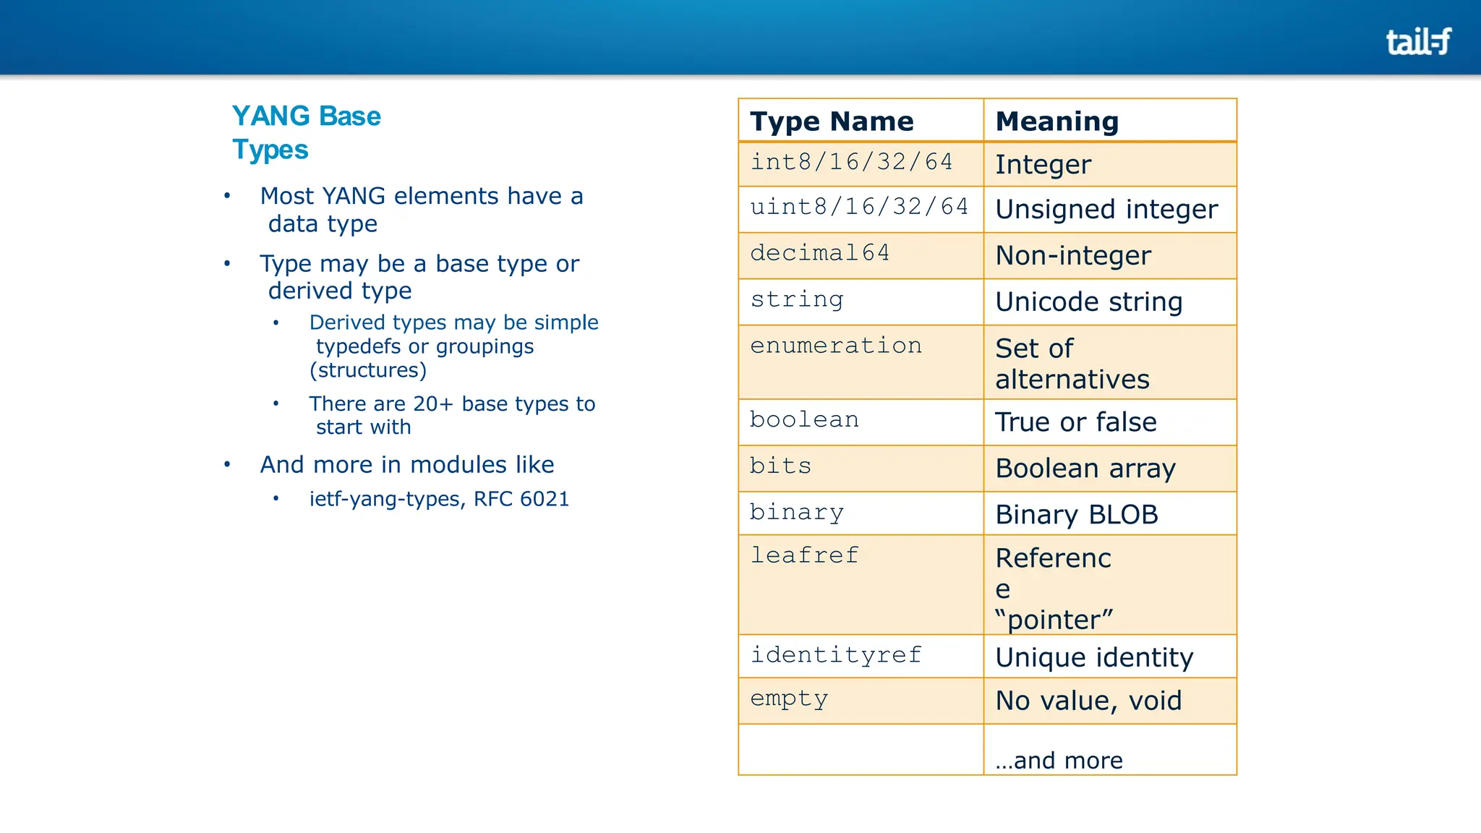Select the 'Unique identity' cell
The height and width of the screenshot is (833, 1481).
pyautogui.click(x=1110, y=657)
